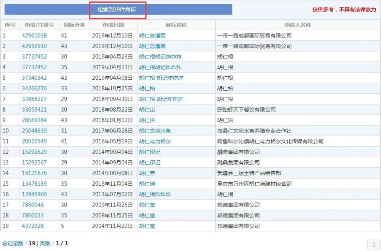Open trademark 胡仁堂 in row 18
The width and height of the screenshot is (381, 251).
tap(147, 215)
